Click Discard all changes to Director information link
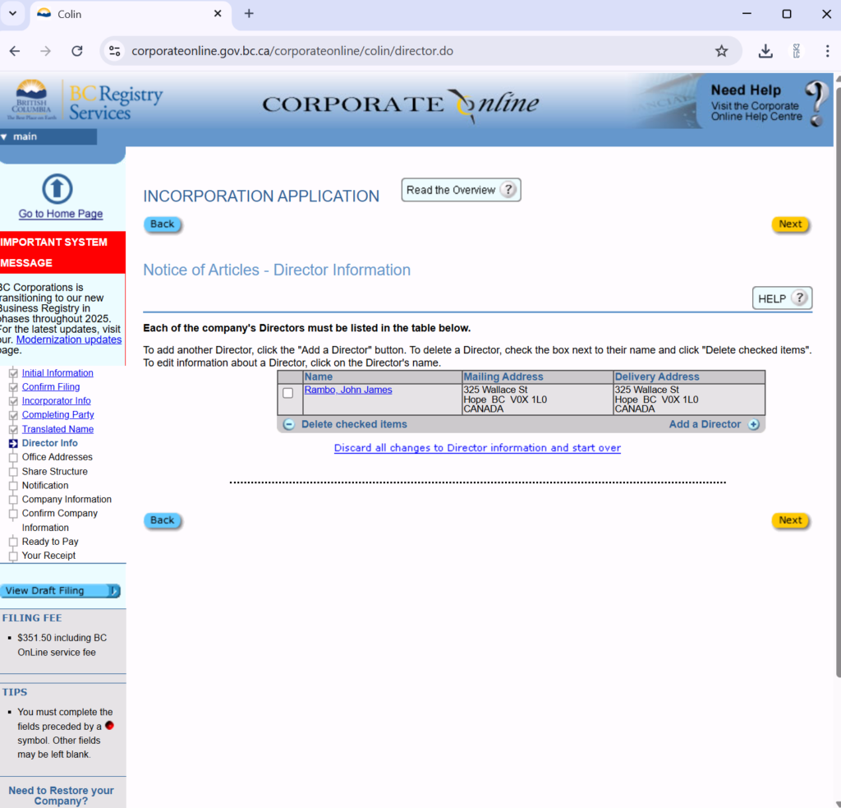This screenshot has height=808, width=841. coord(477,448)
